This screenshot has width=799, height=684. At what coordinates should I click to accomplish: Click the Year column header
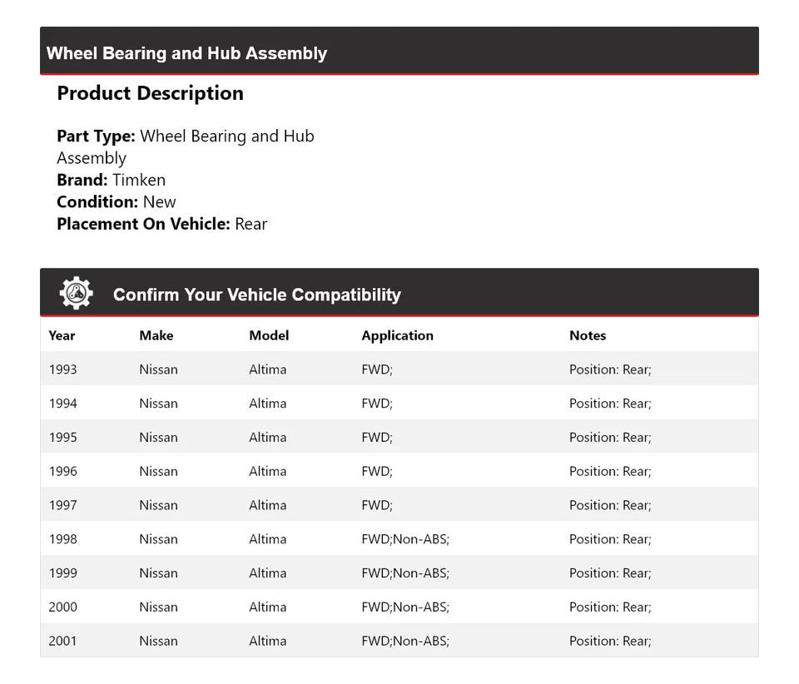tap(62, 335)
